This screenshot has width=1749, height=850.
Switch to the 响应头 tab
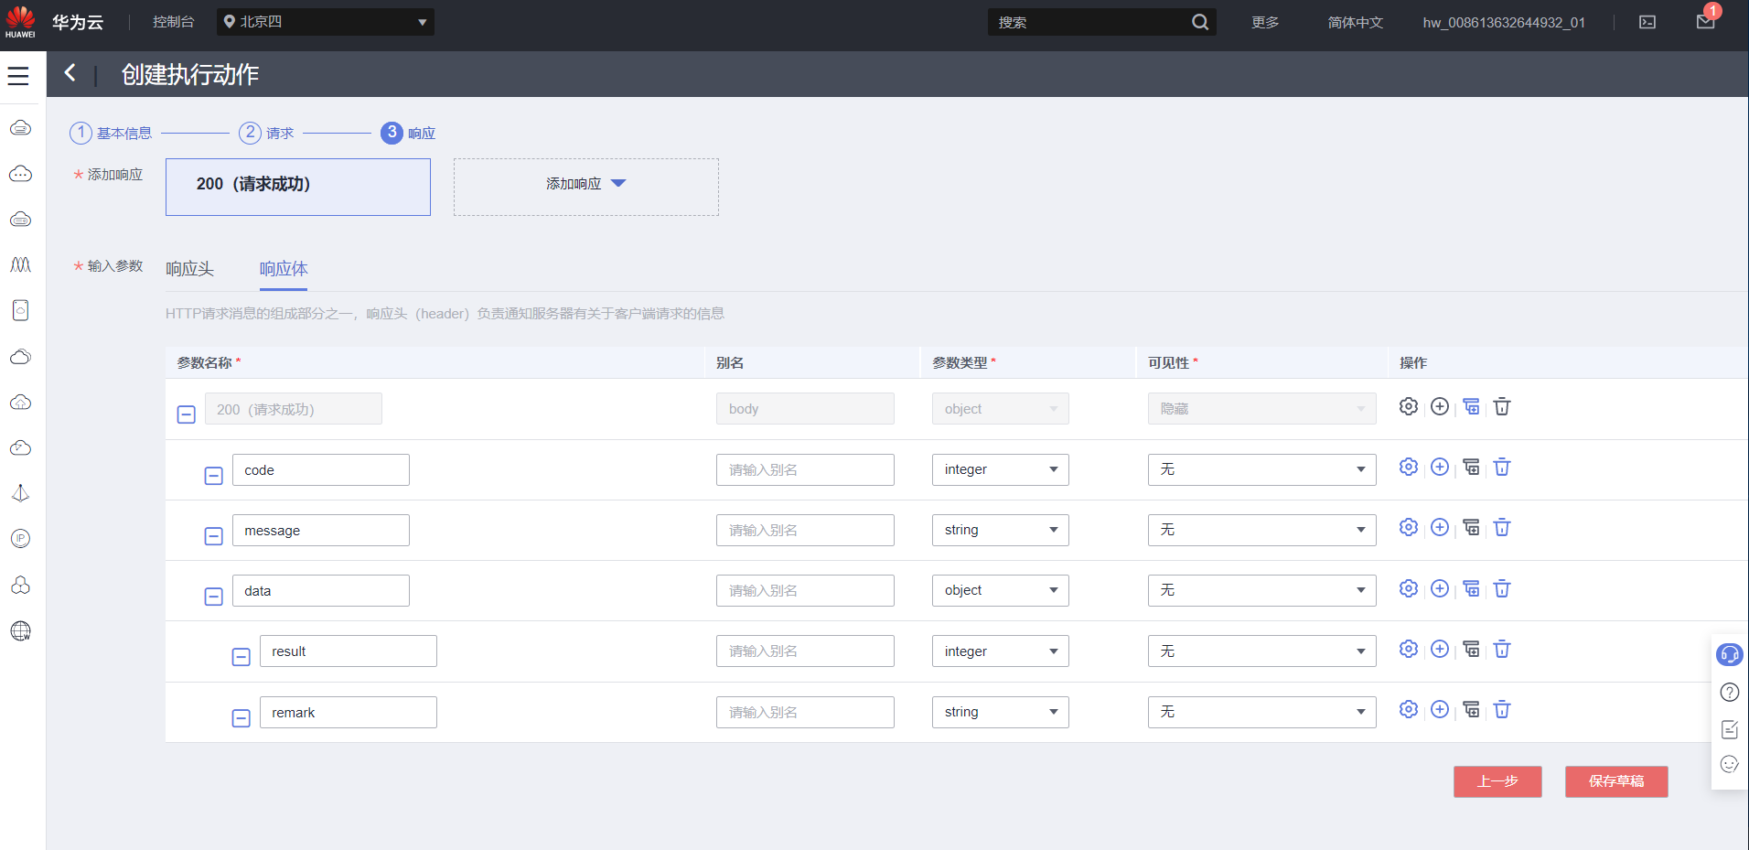coord(189,269)
